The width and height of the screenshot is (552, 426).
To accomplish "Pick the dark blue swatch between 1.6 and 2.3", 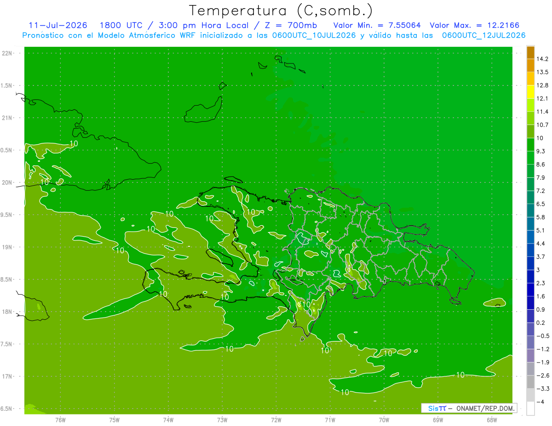I will [531, 290].
